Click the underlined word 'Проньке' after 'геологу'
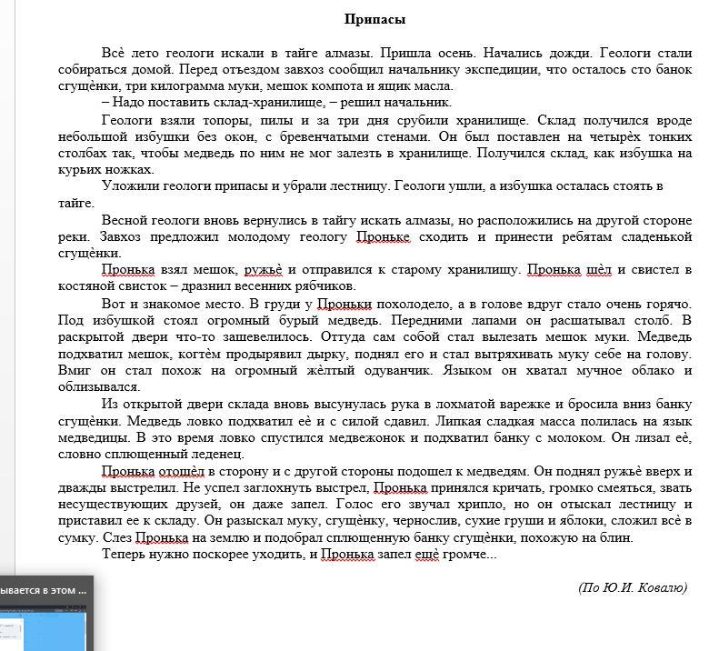 (x=384, y=237)
